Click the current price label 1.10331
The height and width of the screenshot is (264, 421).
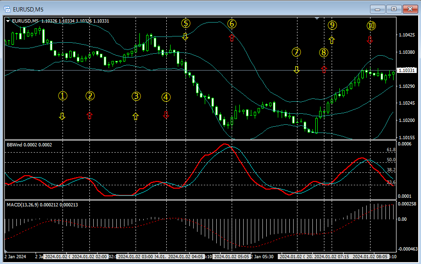[407, 70]
